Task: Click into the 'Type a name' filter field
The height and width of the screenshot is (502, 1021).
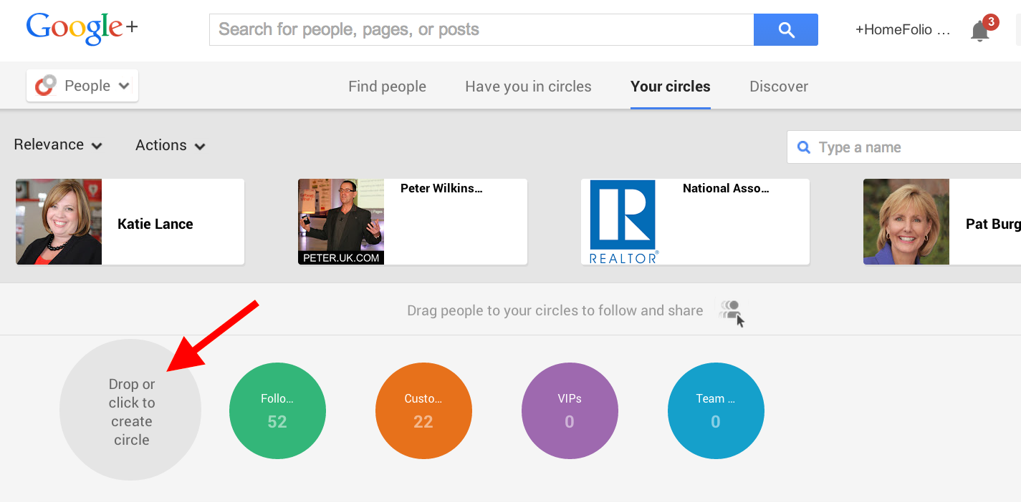Action: click(904, 147)
